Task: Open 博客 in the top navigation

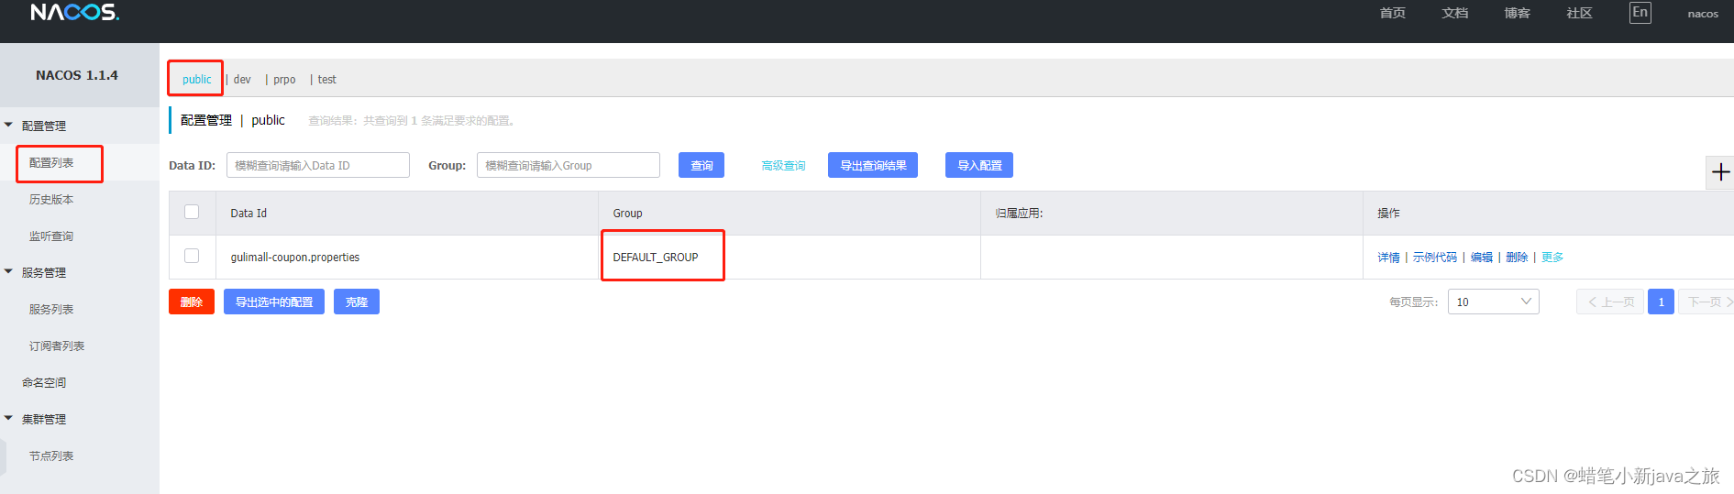Action: click(1517, 13)
